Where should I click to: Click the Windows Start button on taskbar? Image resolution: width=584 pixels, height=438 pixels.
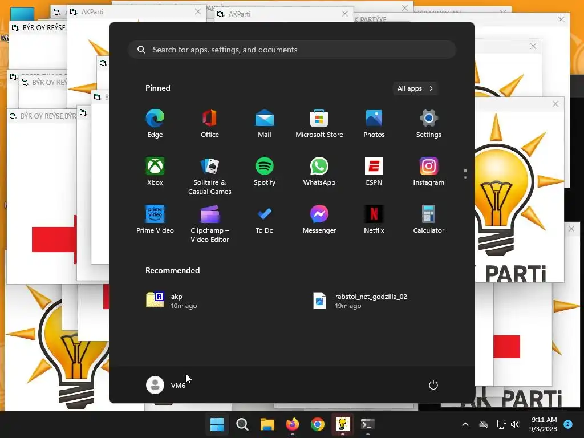(x=217, y=424)
